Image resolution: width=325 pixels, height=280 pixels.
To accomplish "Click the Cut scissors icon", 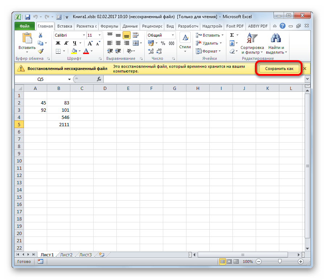I will (x=40, y=35).
